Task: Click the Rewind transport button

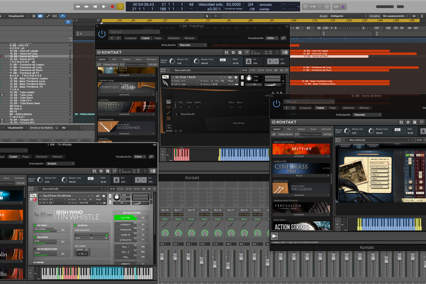Action: (78, 7)
